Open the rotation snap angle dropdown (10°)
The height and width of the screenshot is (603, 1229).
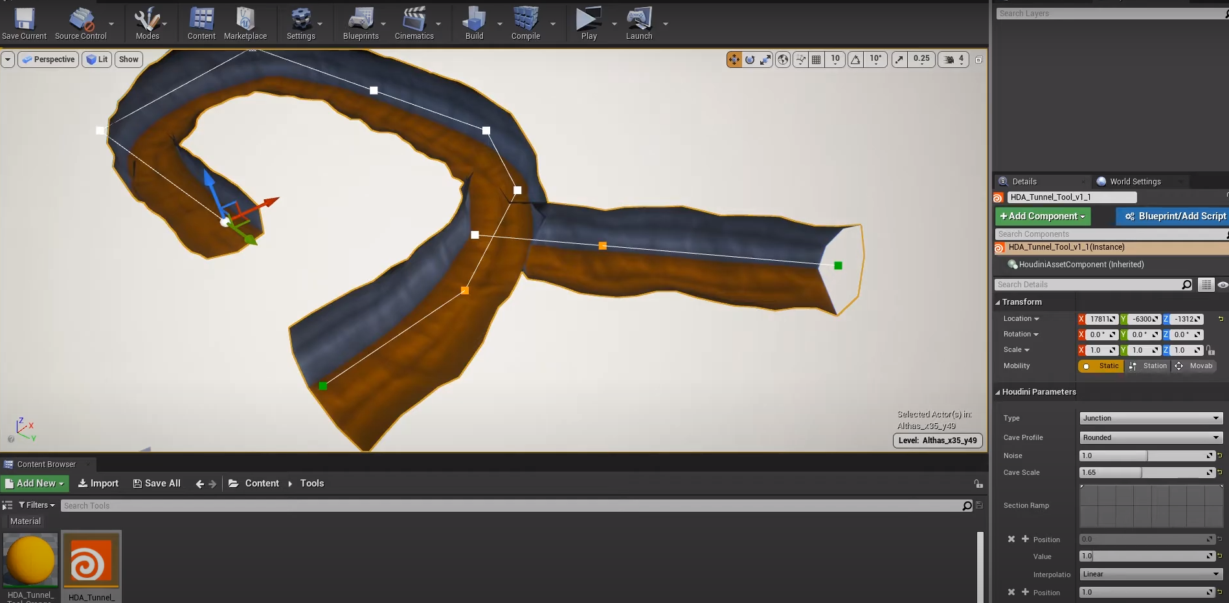click(875, 60)
